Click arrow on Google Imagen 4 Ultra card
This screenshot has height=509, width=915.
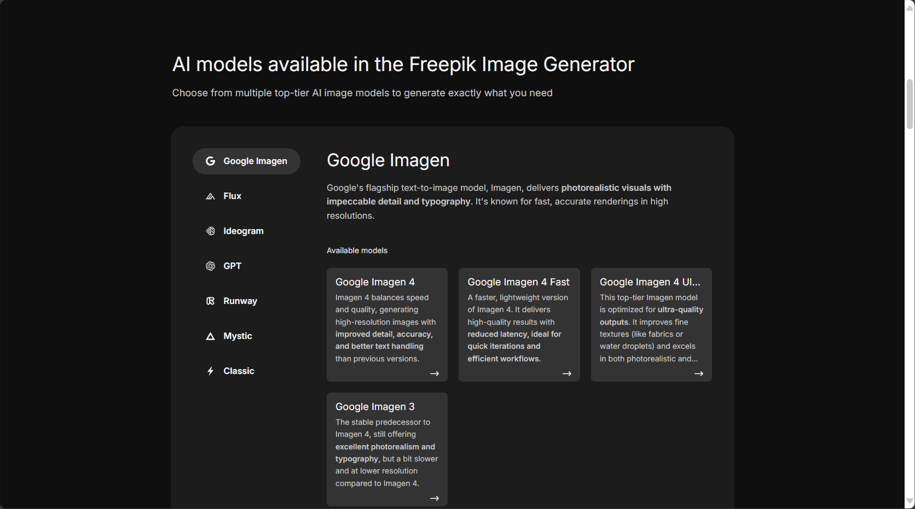coord(699,374)
